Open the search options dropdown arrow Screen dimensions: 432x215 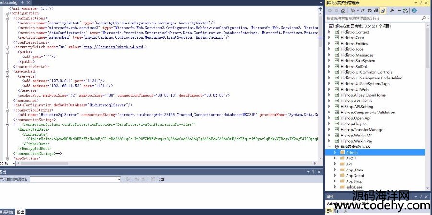(x=428, y=18)
